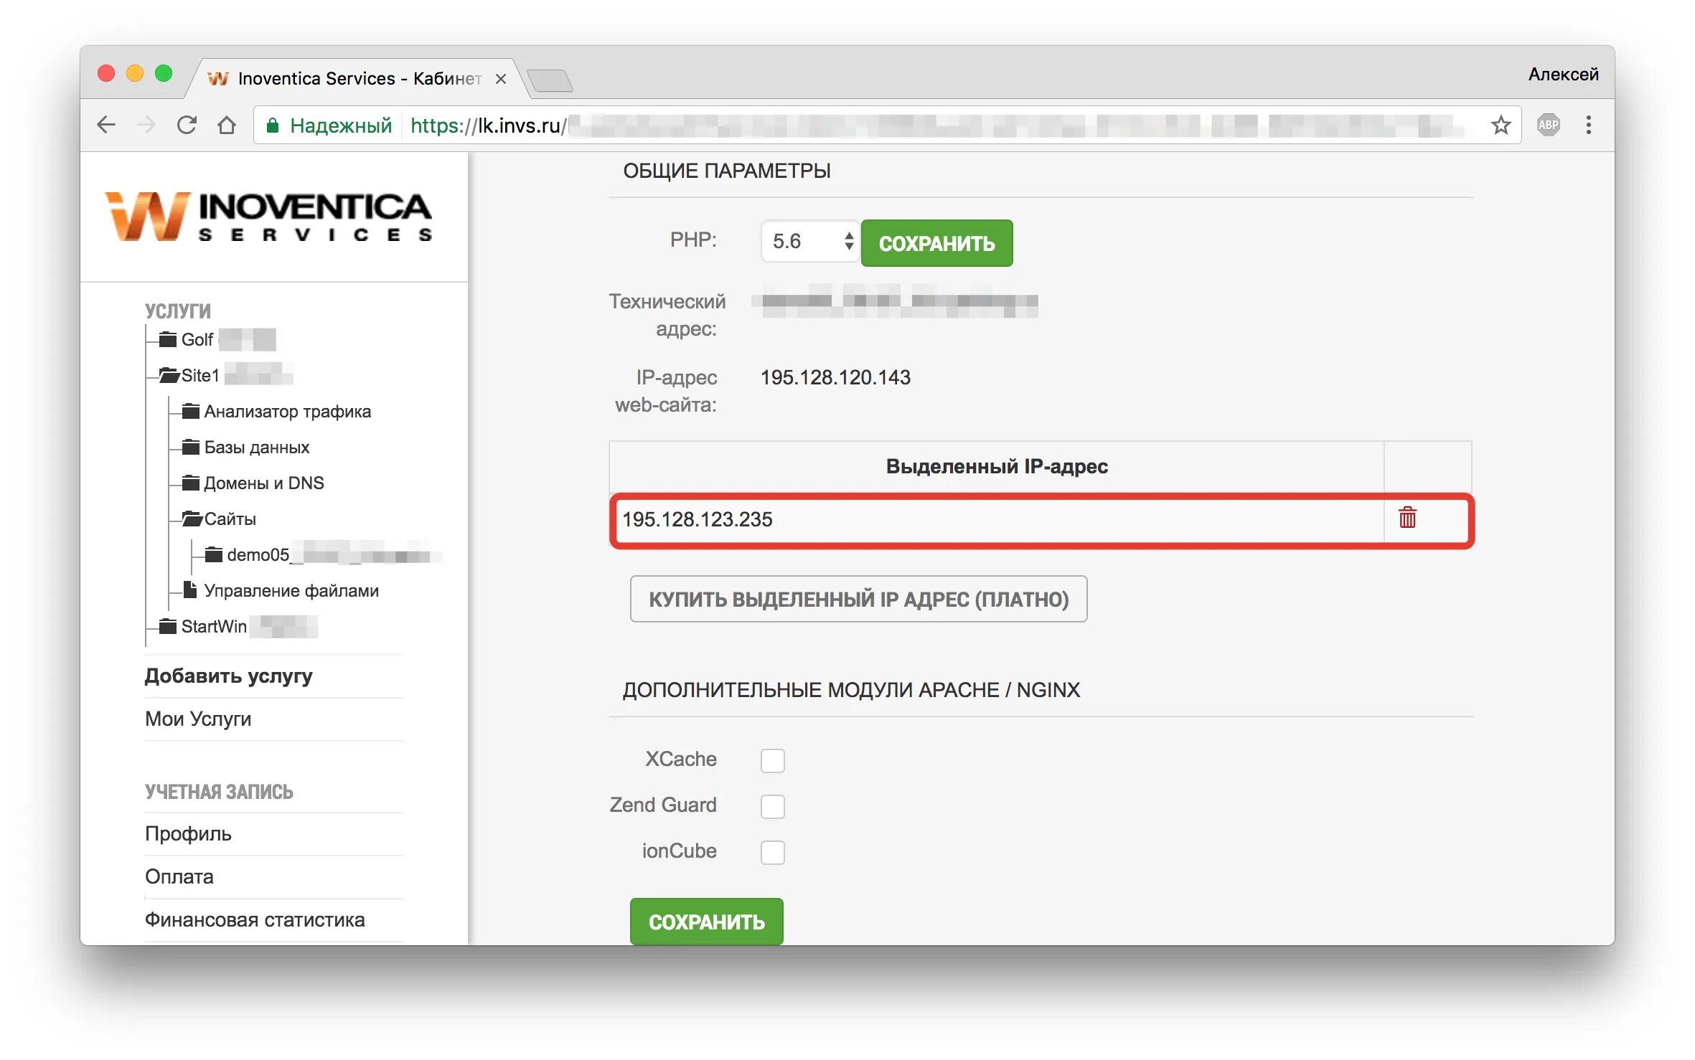Close the Inoventica Services tab
The image size is (1695, 1060).
501,79
